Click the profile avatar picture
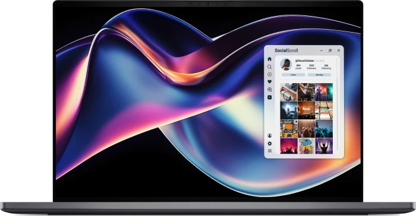Viewport: 416px width, 216px height. 286,65
